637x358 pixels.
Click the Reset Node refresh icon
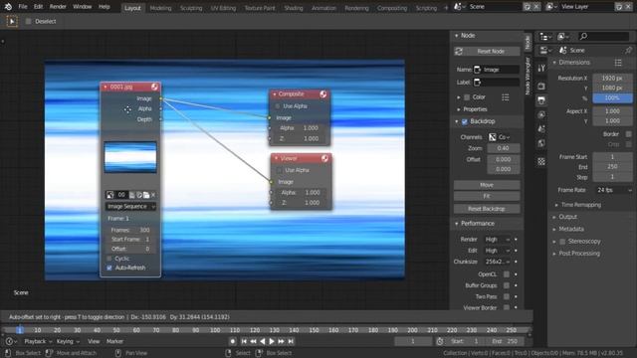click(459, 52)
